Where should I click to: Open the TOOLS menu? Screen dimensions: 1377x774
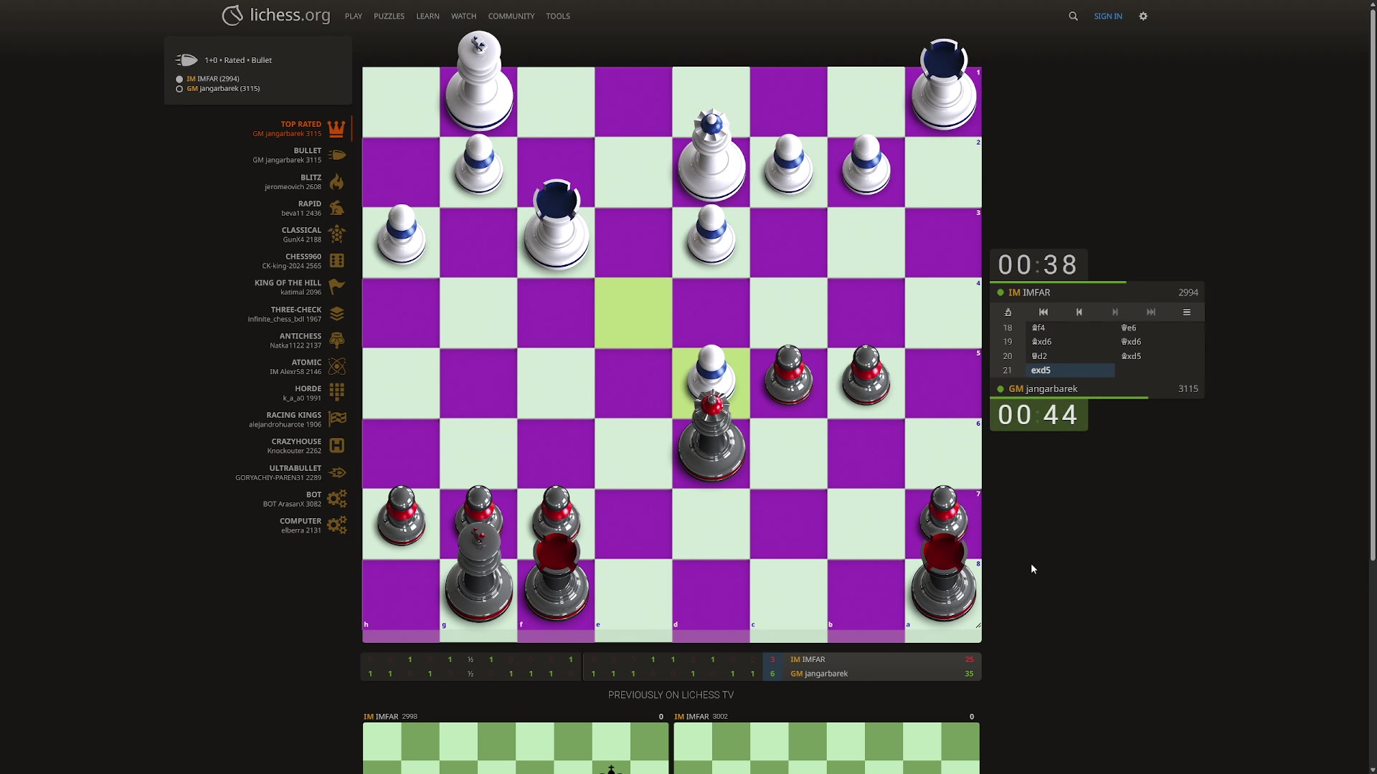(x=558, y=16)
